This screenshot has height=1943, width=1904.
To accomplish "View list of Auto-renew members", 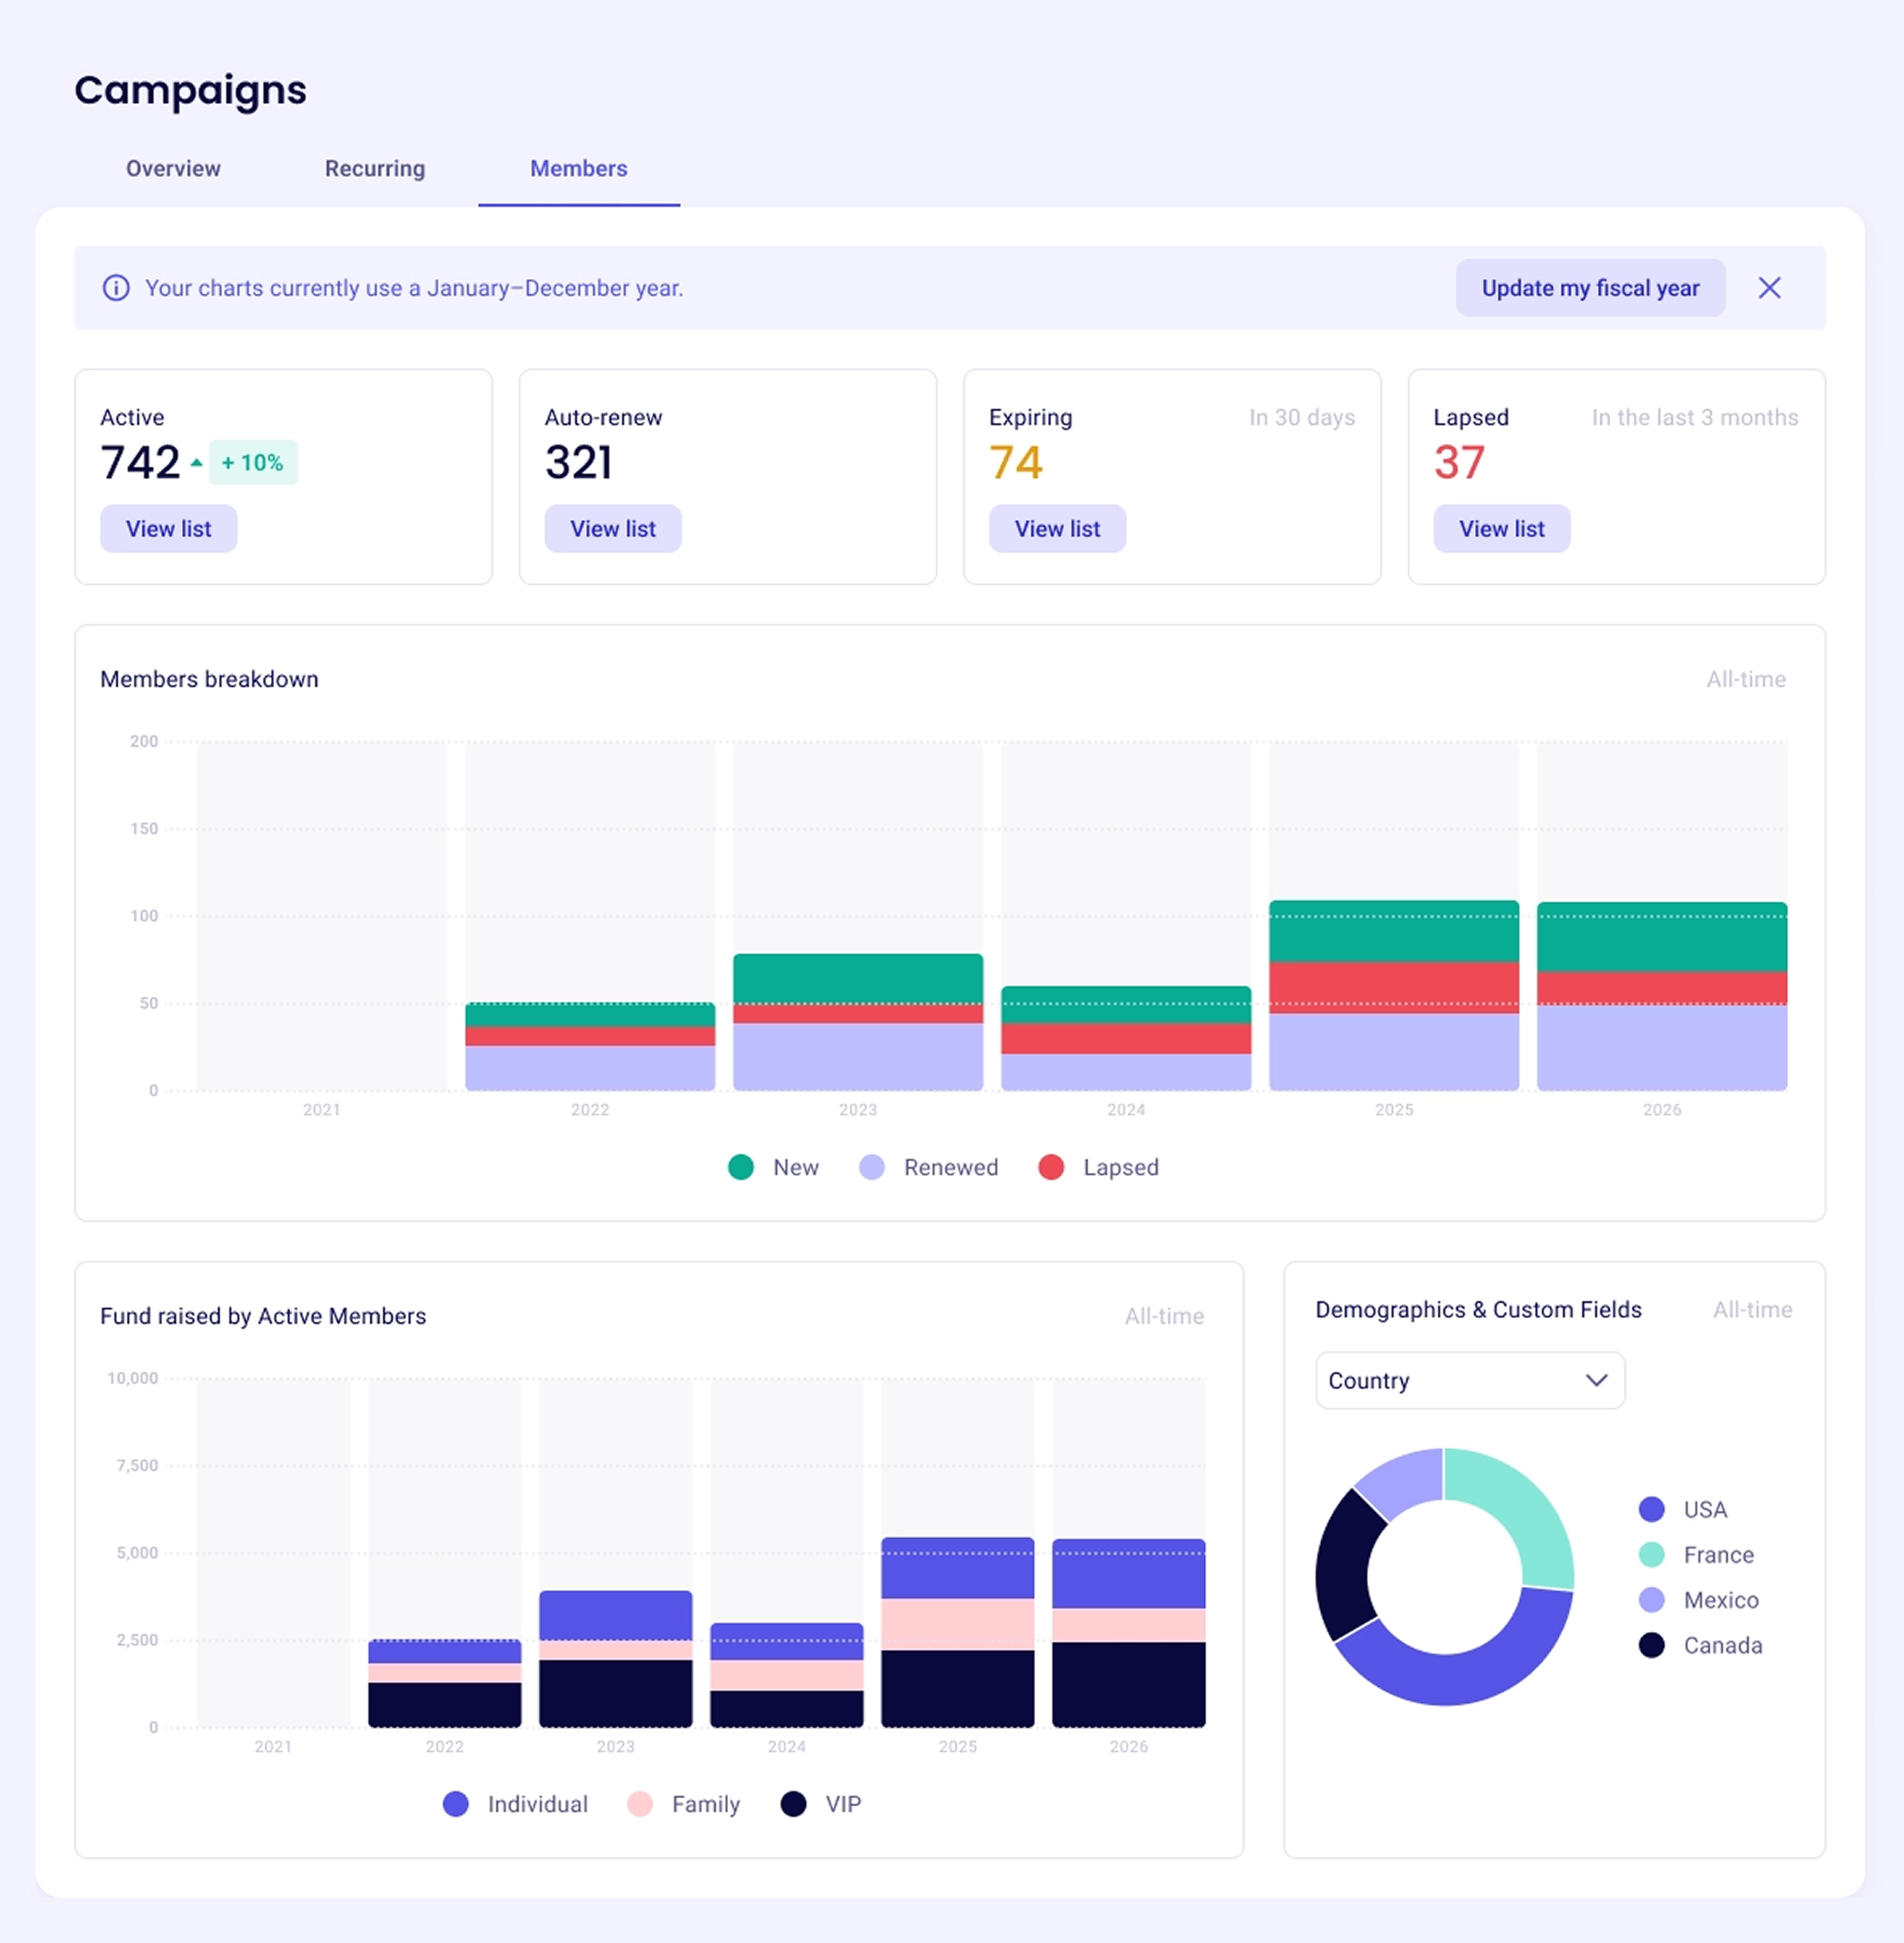I will (x=613, y=528).
